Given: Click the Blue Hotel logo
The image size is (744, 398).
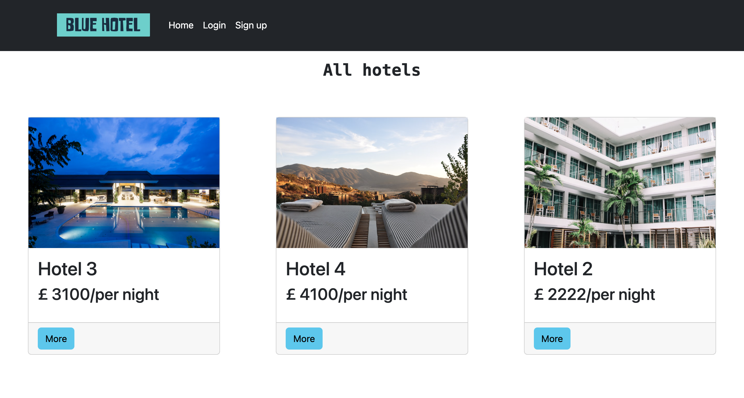Looking at the screenshot, I should point(103,25).
